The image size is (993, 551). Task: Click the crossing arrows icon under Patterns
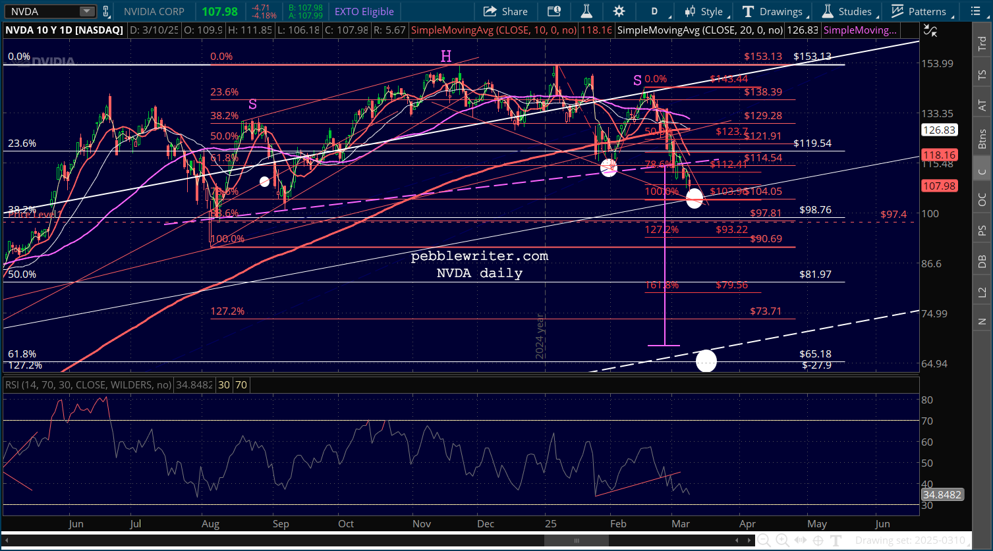[930, 30]
